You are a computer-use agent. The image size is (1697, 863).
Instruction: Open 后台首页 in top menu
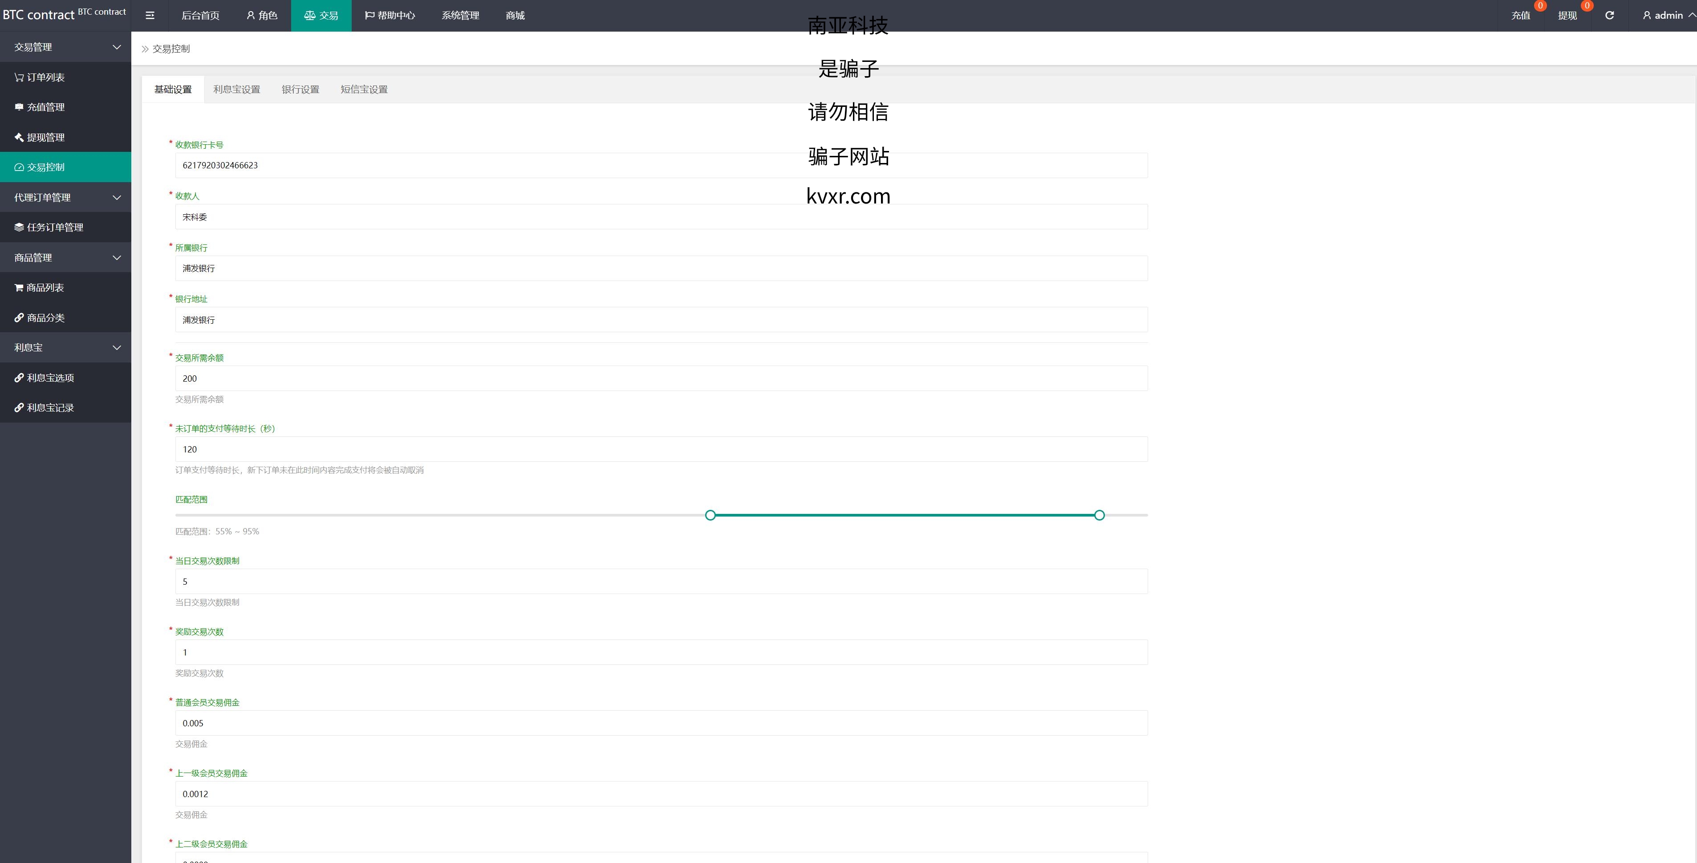[x=200, y=15]
